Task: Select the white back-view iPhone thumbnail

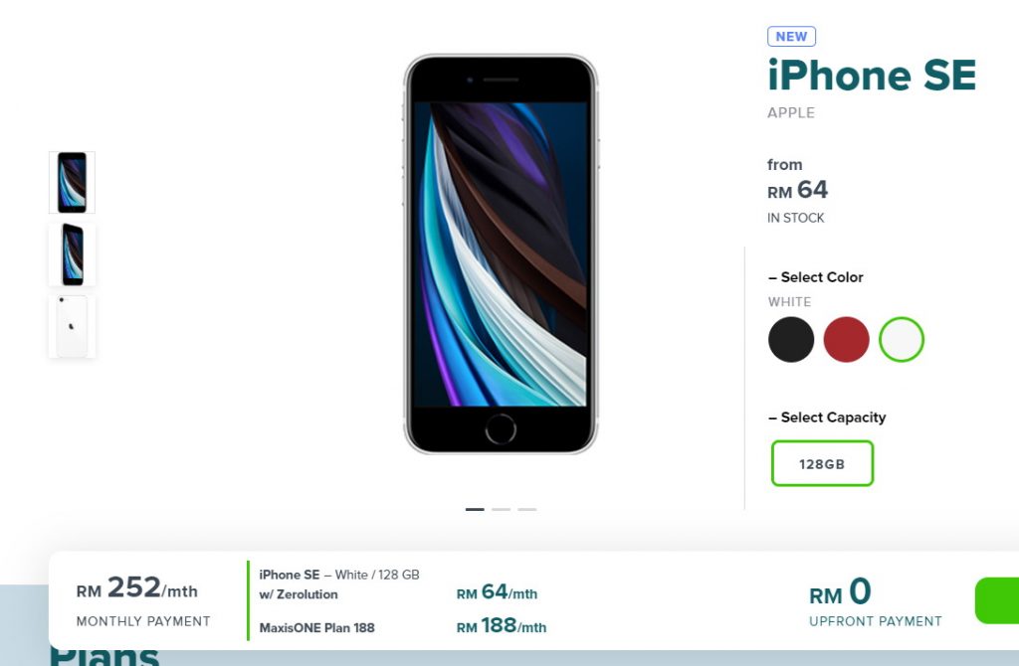Action: point(72,326)
